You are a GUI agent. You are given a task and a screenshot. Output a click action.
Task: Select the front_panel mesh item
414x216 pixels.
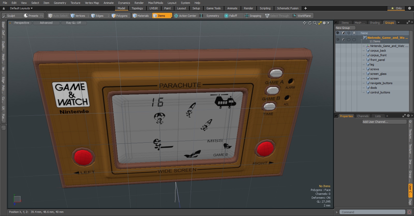(x=377, y=60)
